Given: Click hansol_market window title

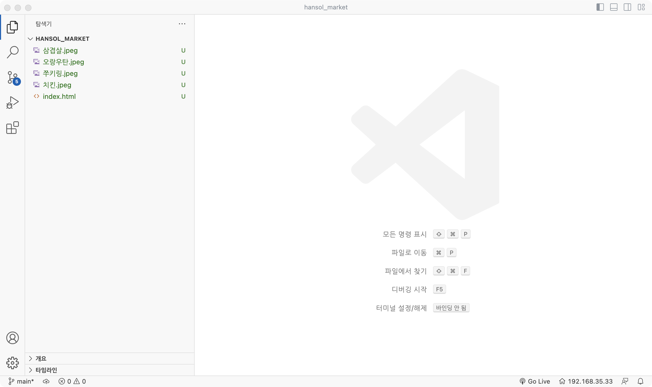Looking at the screenshot, I should [x=326, y=7].
